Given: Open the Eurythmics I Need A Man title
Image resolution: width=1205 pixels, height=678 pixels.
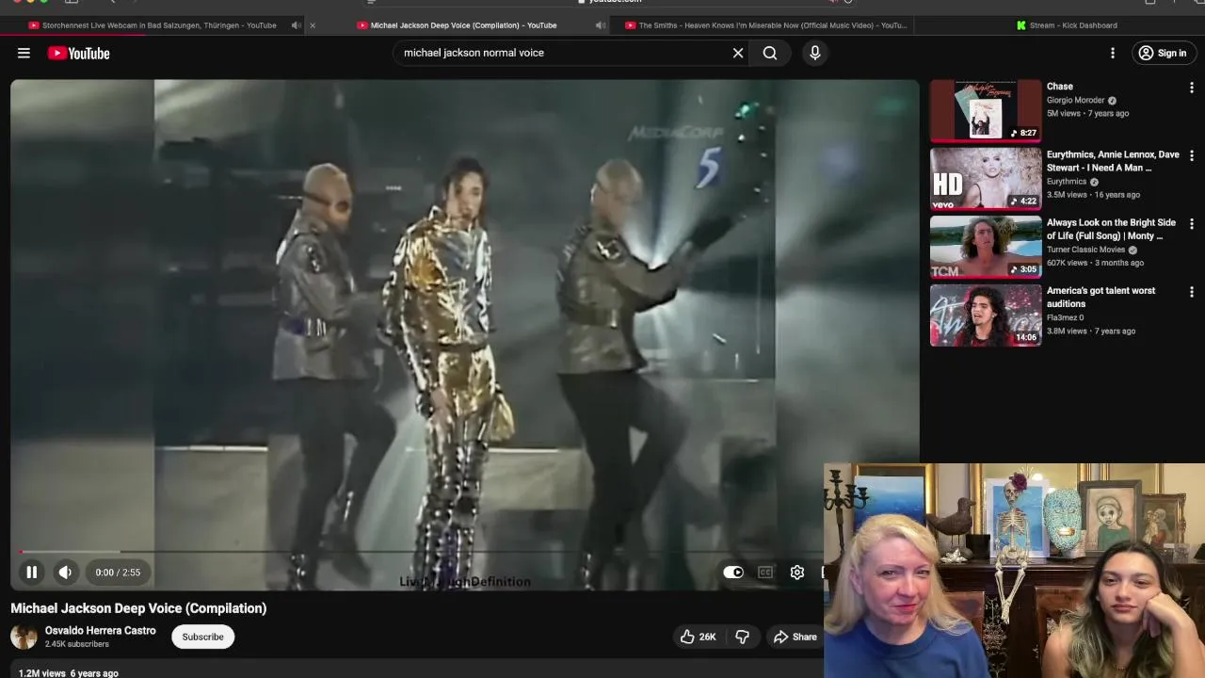Looking at the screenshot, I should [x=1113, y=161].
